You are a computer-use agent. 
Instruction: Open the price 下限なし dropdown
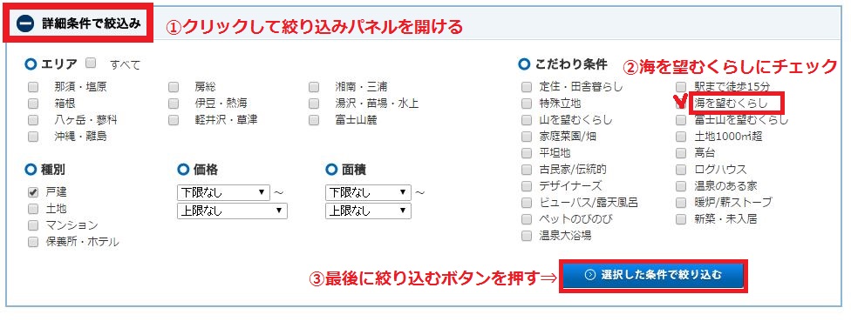223,192
